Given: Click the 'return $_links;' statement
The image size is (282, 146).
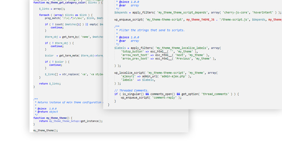Looking at the screenshot, I should [50, 84].
